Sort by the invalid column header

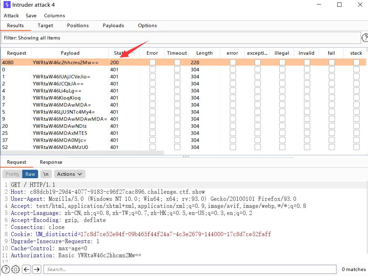(x=306, y=53)
